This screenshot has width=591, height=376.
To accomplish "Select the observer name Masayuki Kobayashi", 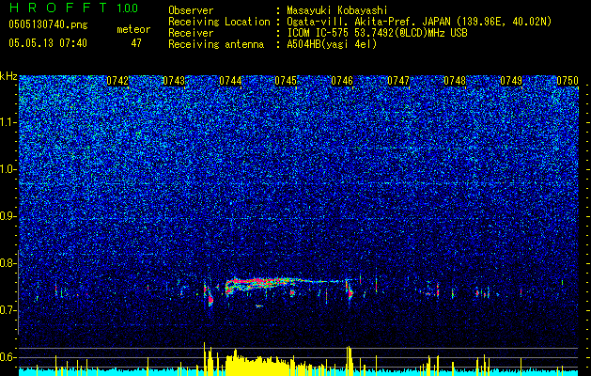I will click(x=336, y=10).
